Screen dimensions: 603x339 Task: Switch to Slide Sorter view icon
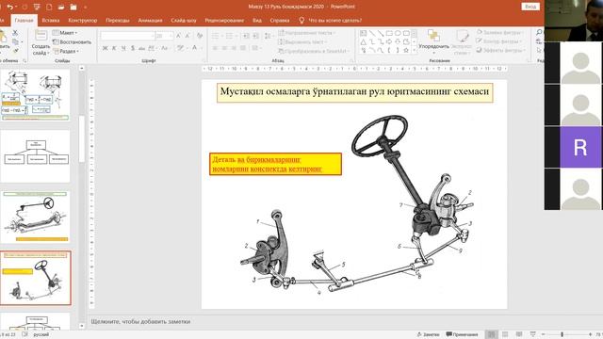(505, 334)
